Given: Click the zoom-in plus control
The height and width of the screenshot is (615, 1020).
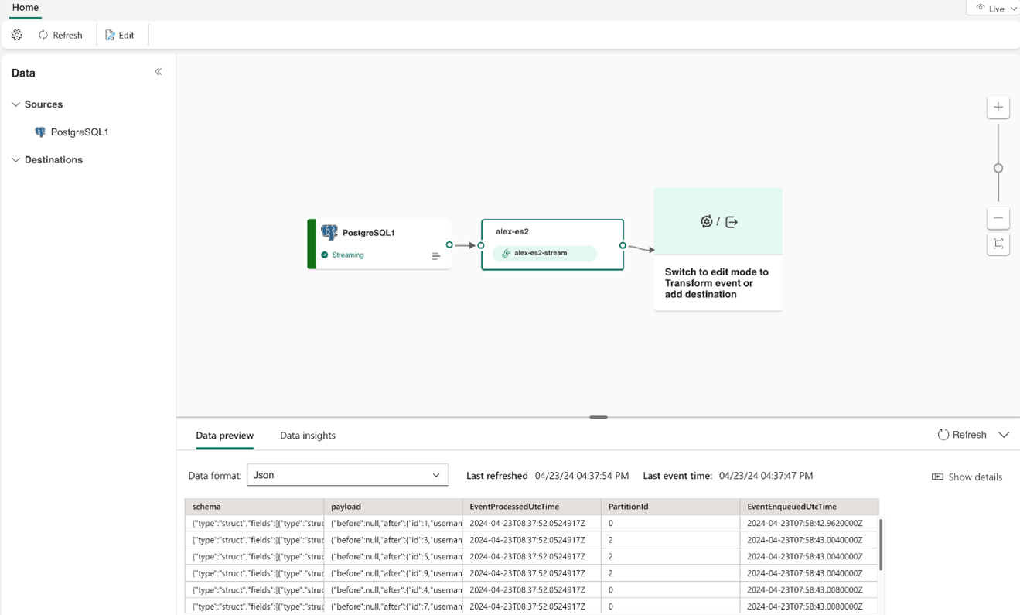Looking at the screenshot, I should pos(998,107).
